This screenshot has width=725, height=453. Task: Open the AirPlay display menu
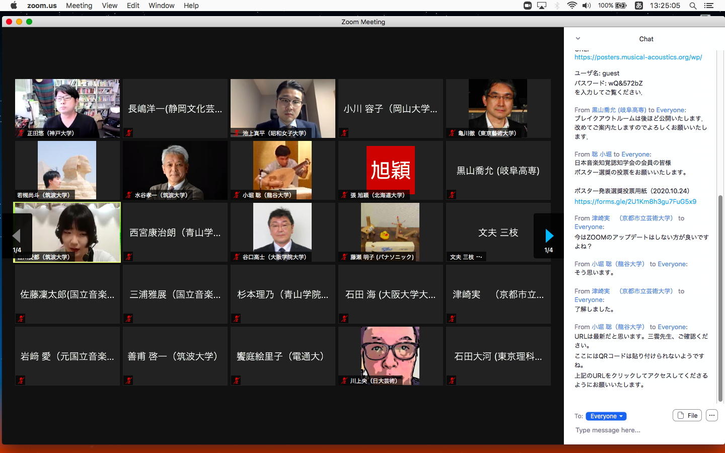pyautogui.click(x=542, y=6)
